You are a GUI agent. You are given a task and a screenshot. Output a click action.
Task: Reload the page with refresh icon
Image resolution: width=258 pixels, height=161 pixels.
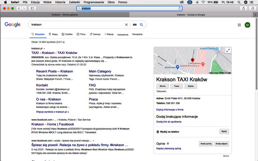click(180, 8)
